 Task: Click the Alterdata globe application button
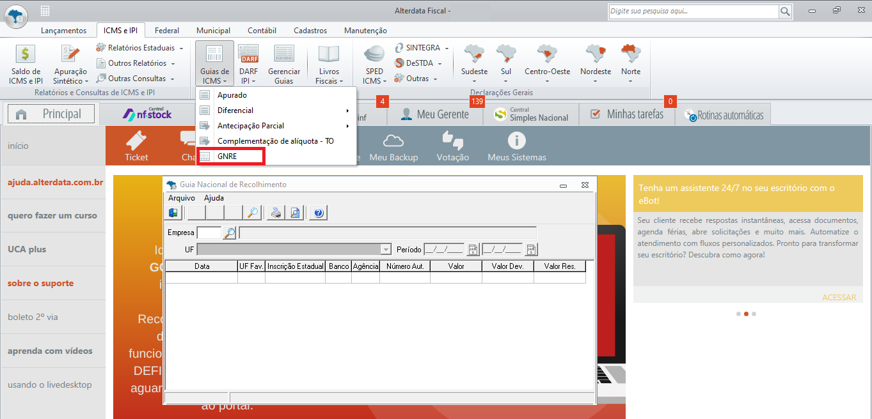pos(16,16)
